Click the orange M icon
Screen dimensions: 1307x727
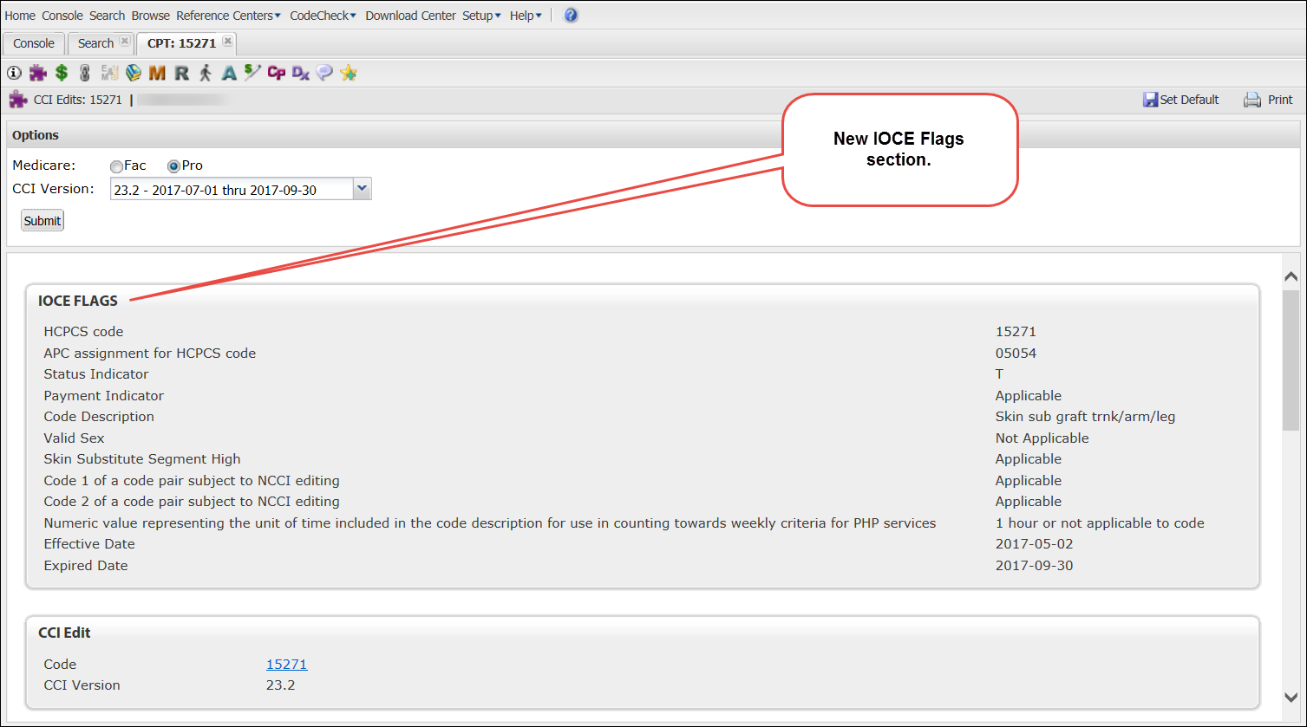157,73
